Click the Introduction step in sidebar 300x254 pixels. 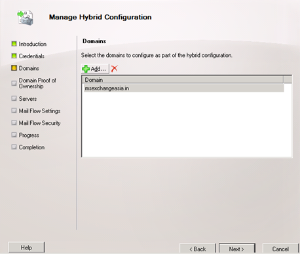[33, 44]
